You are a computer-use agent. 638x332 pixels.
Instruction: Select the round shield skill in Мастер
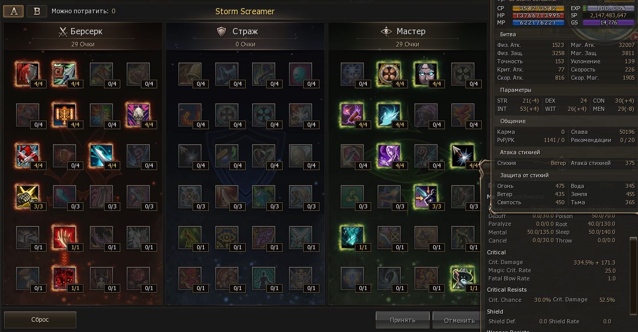pos(389,75)
